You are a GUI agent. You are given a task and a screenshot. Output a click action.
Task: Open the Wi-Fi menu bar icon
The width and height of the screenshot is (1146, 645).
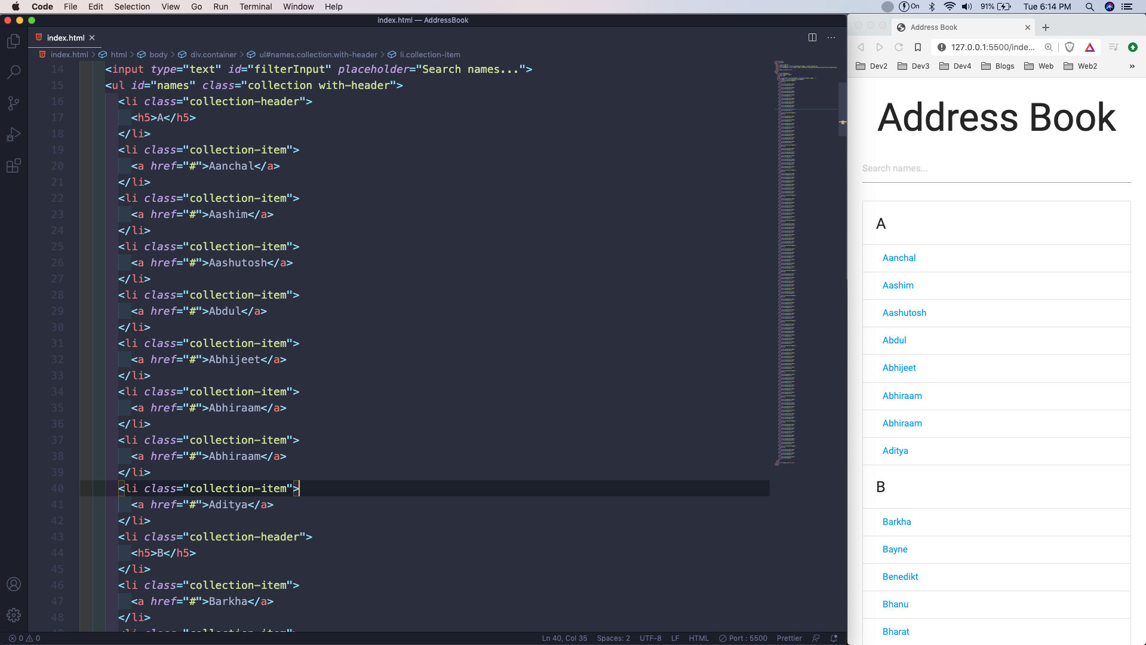pos(949,7)
